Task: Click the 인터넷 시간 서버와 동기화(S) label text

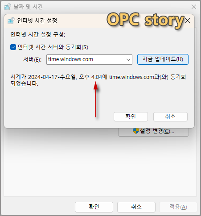Action: [53, 47]
